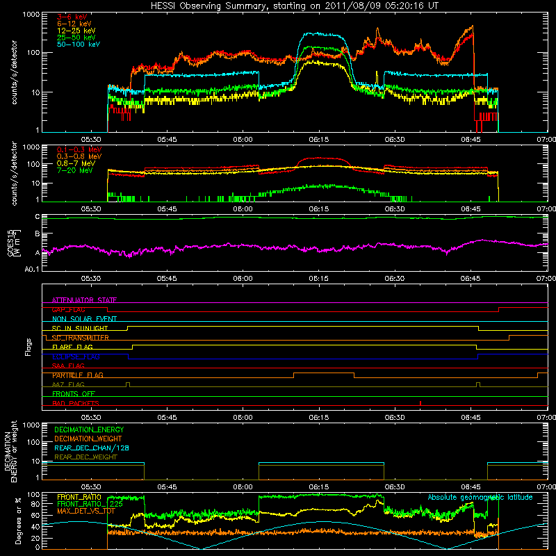Select the DECIMATION ENERGY or weight axis label
Image resolution: width=556 pixels, height=556 pixels.
click(x=10, y=451)
